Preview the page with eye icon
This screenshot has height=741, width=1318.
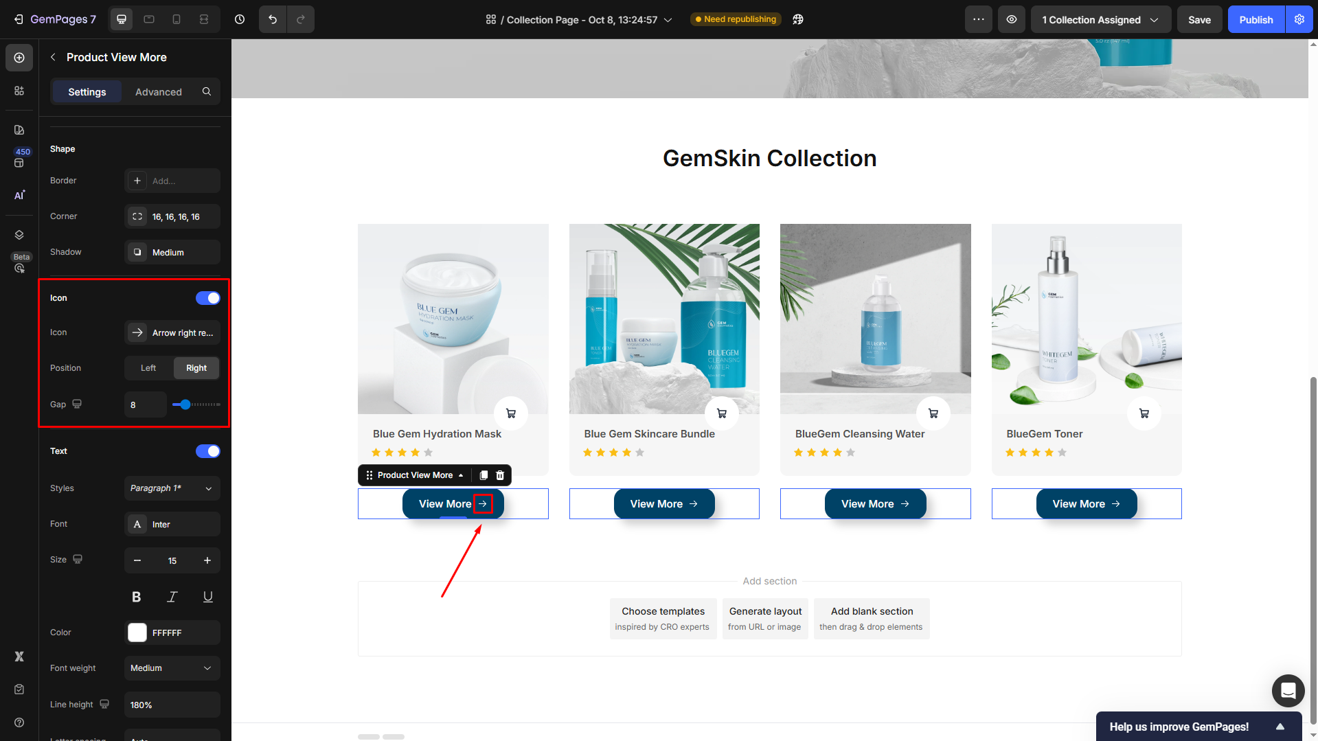point(1012,19)
